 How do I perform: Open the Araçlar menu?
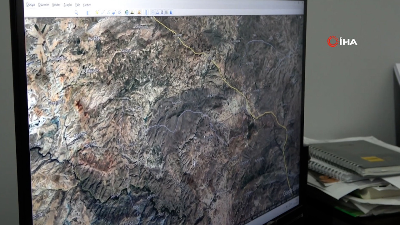tap(68, 5)
